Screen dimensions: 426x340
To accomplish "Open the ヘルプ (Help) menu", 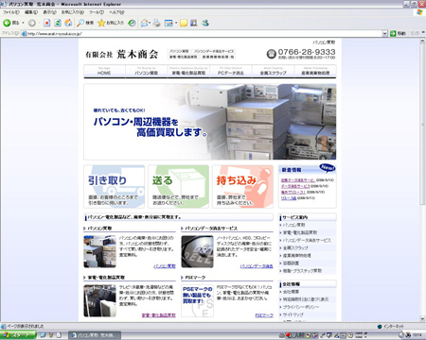I will click(x=116, y=12).
